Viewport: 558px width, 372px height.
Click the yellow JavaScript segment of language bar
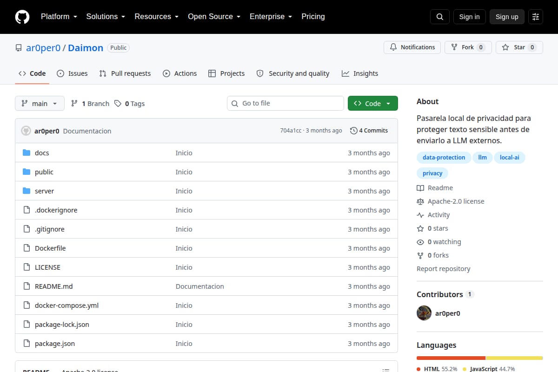click(514, 358)
